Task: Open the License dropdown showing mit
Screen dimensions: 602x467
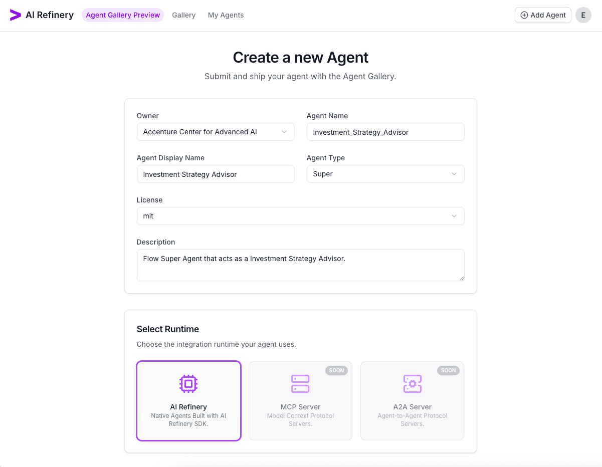Action: (x=300, y=216)
